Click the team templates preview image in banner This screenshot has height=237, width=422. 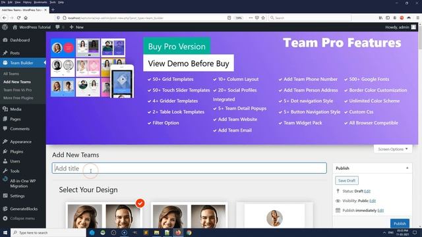click(92, 68)
